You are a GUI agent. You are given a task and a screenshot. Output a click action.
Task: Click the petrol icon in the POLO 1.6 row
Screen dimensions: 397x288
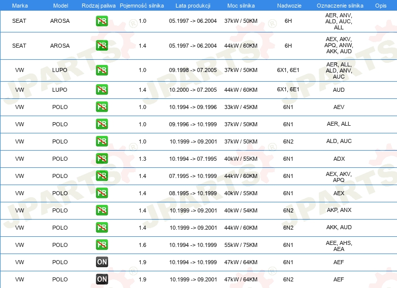(102, 244)
